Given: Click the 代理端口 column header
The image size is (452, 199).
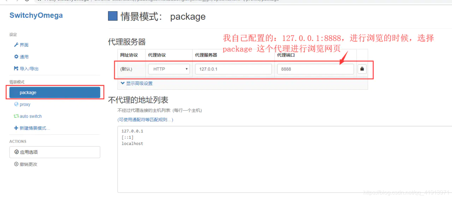Looking at the screenshot, I should (286, 55).
